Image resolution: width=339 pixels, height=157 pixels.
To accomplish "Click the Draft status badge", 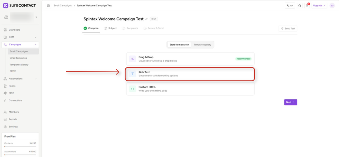I will tap(154, 19).
